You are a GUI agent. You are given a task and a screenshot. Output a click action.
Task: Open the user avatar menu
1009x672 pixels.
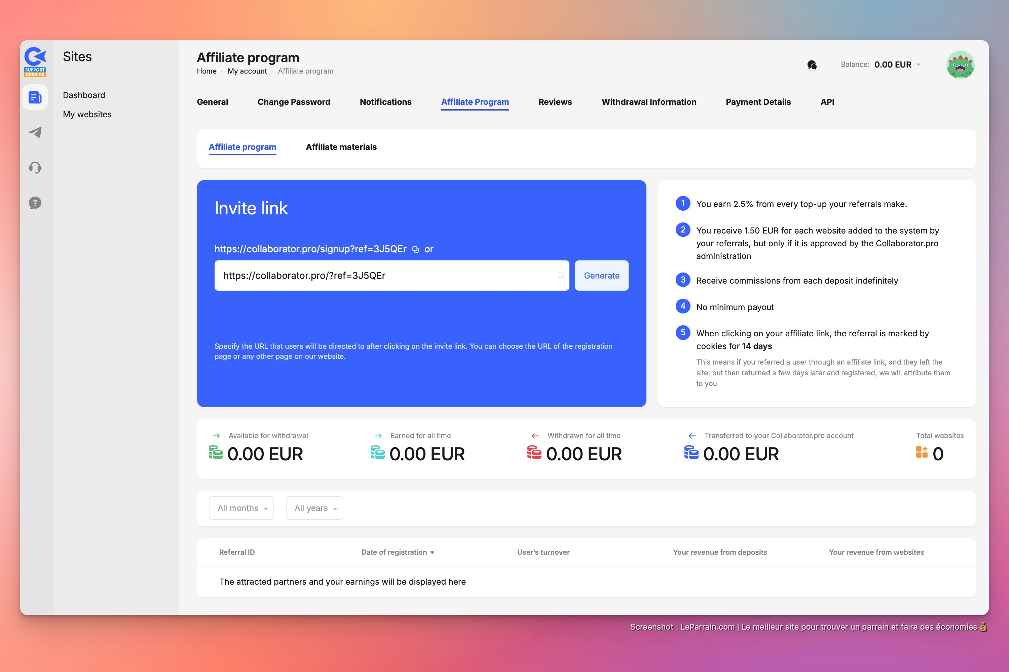click(x=960, y=65)
